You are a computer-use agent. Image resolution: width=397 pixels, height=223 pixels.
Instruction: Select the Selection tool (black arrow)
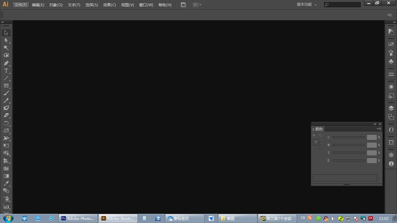coord(6,33)
